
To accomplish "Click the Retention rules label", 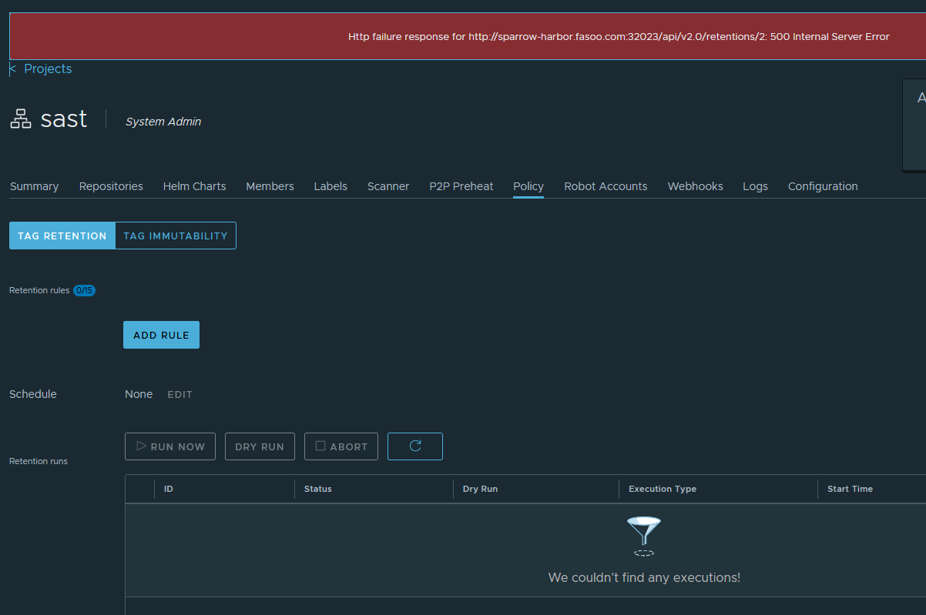I will coord(39,290).
